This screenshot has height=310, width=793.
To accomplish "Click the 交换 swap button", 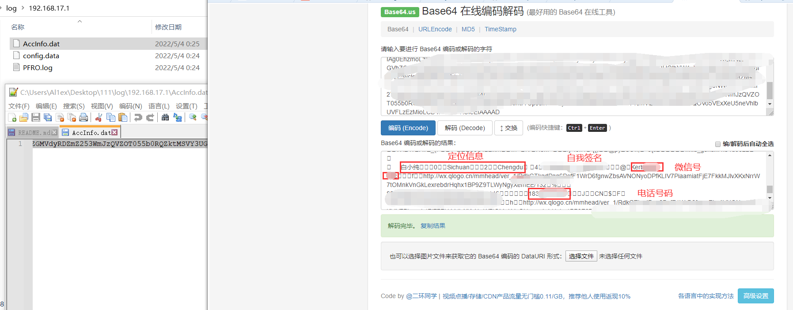I will (x=508, y=128).
